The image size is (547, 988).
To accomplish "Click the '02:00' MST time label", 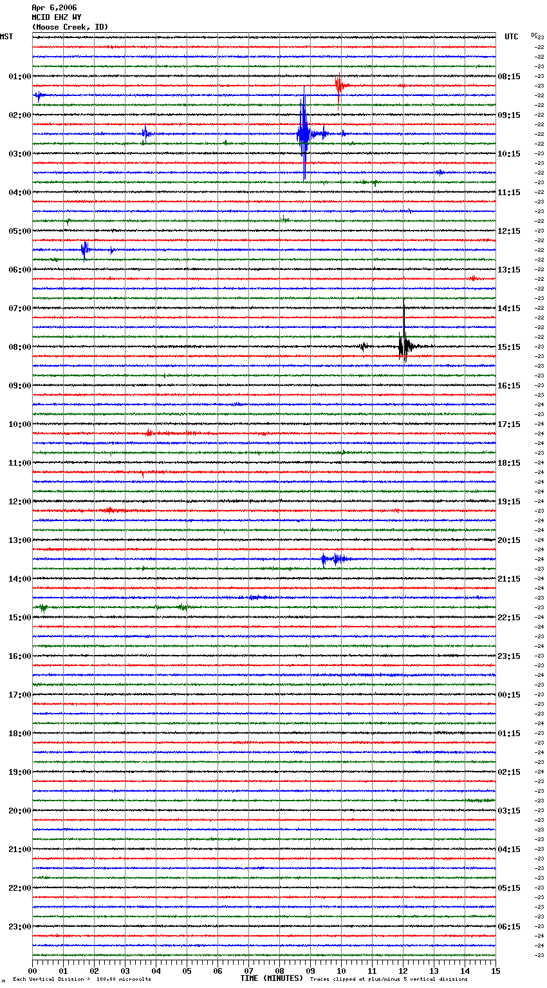I will point(20,115).
